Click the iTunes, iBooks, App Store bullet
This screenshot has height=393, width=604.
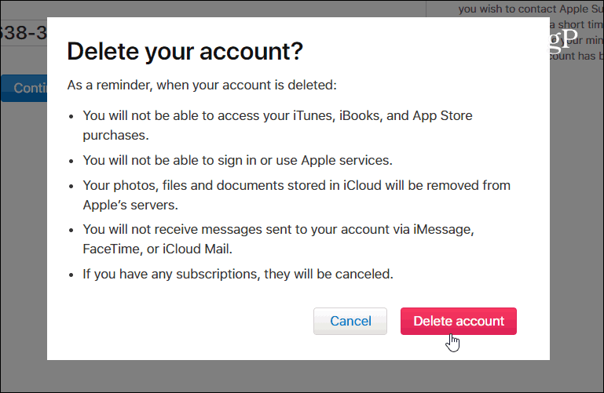point(277,126)
